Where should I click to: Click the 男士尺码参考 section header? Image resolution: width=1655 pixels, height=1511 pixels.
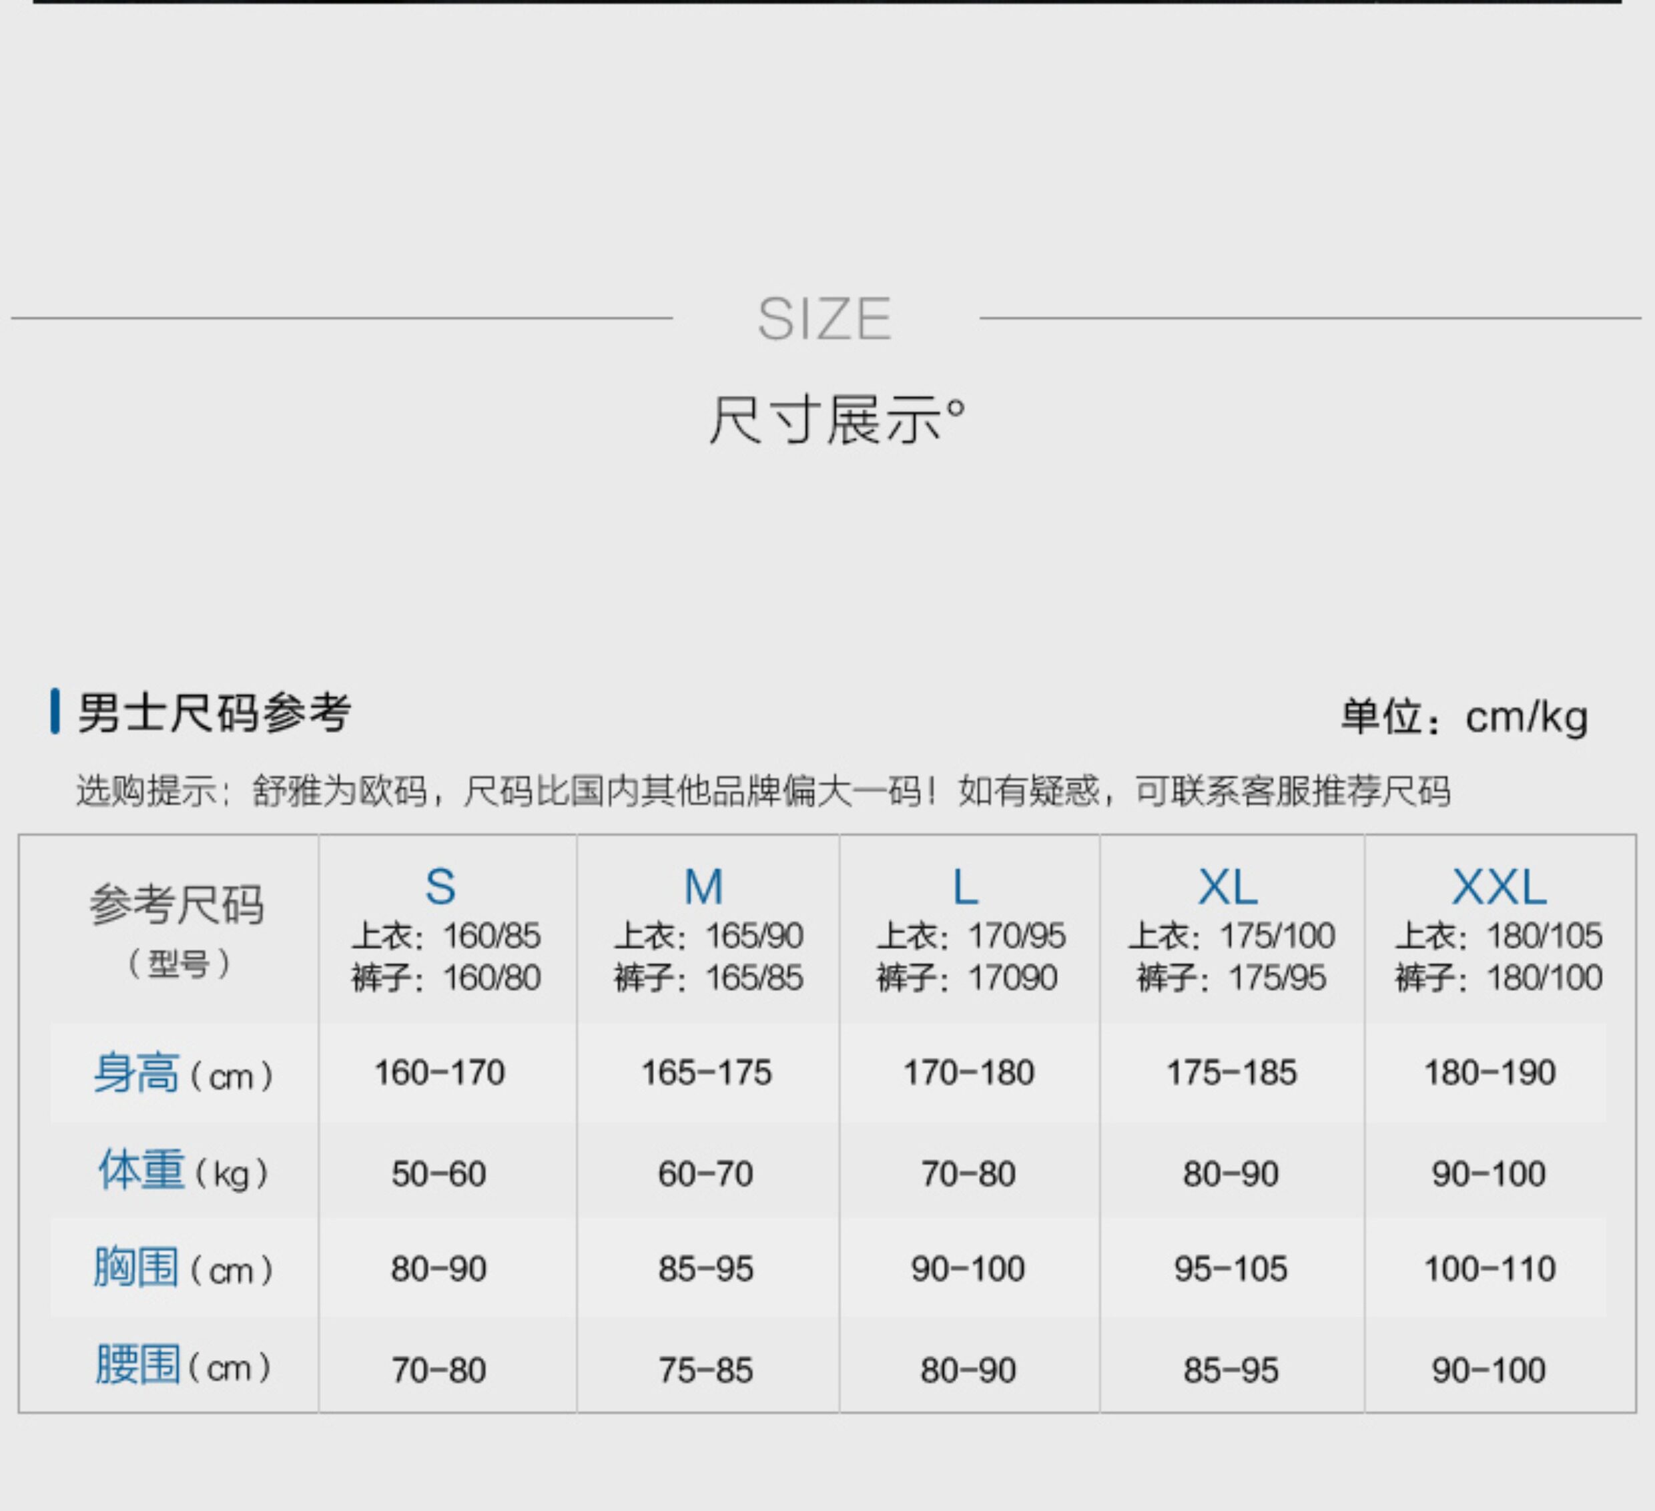214,712
